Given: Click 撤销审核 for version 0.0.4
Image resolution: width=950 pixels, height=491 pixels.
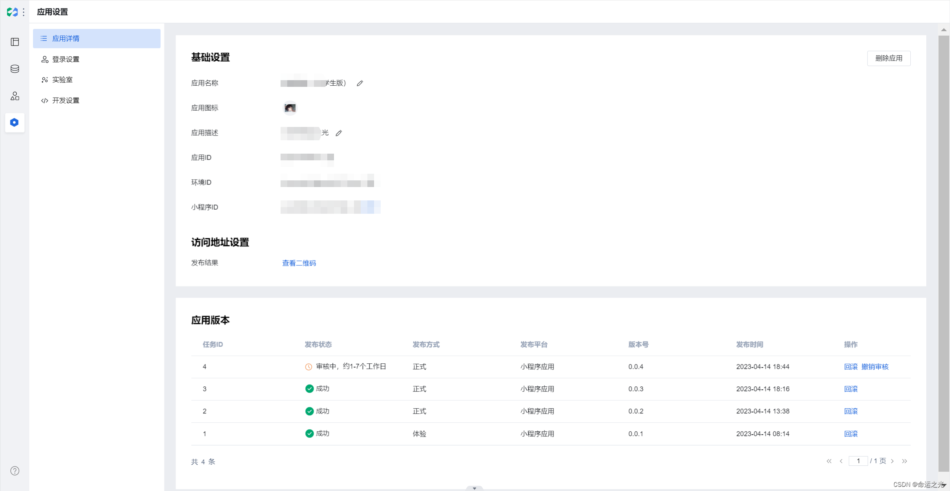Looking at the screenshot, I should [x=875, y=367].
